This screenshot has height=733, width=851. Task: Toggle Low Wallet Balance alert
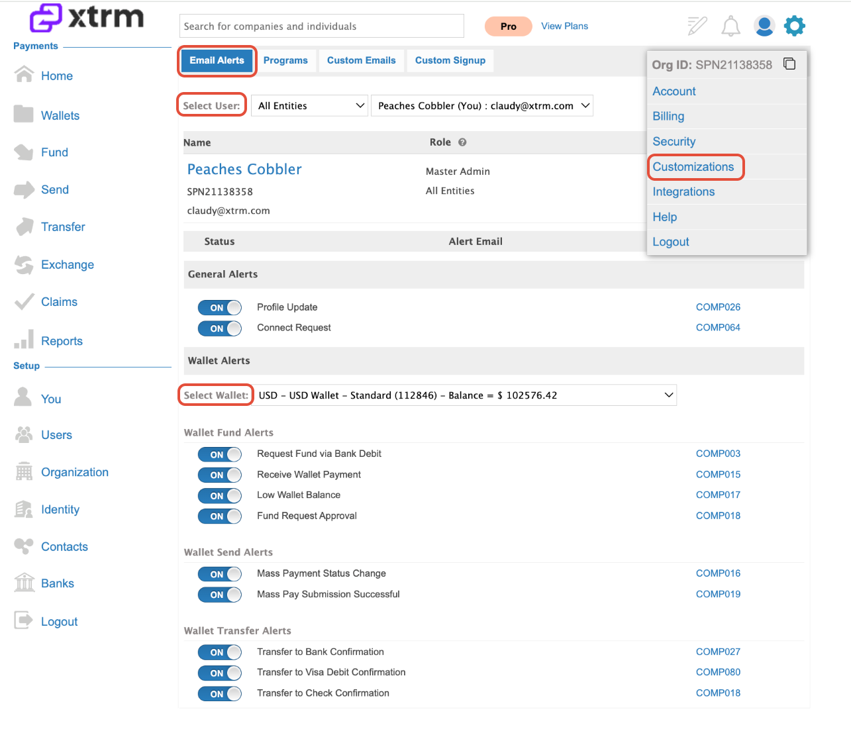coord(220,496)
